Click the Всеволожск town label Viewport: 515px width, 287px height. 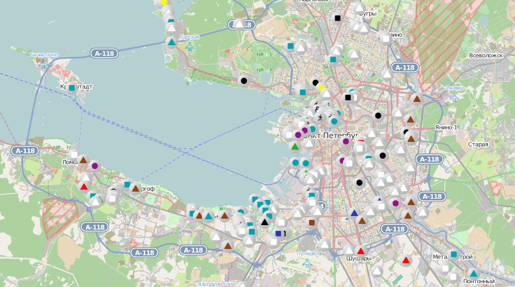point(486,55)
